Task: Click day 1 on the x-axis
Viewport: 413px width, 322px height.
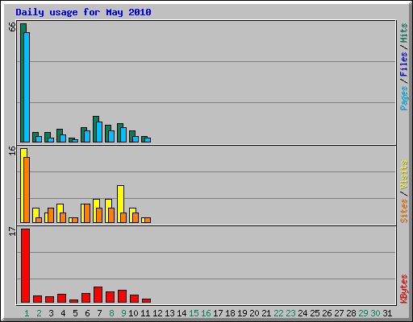Action: [27, 313]
